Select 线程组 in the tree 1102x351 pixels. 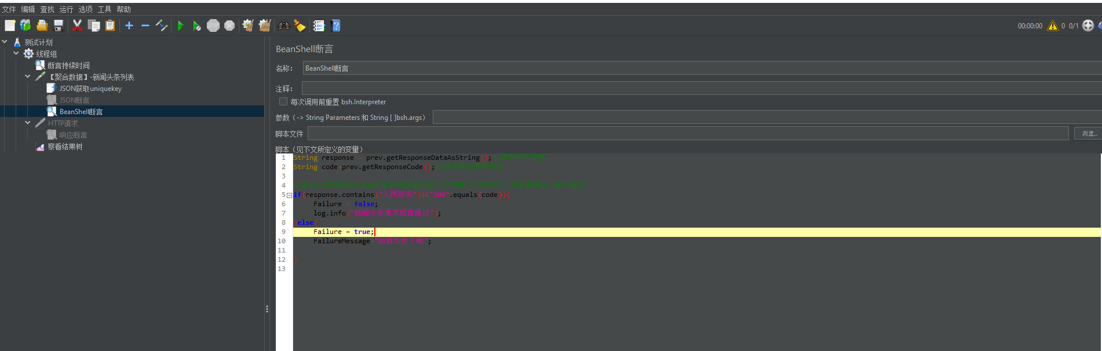(46, 54)
